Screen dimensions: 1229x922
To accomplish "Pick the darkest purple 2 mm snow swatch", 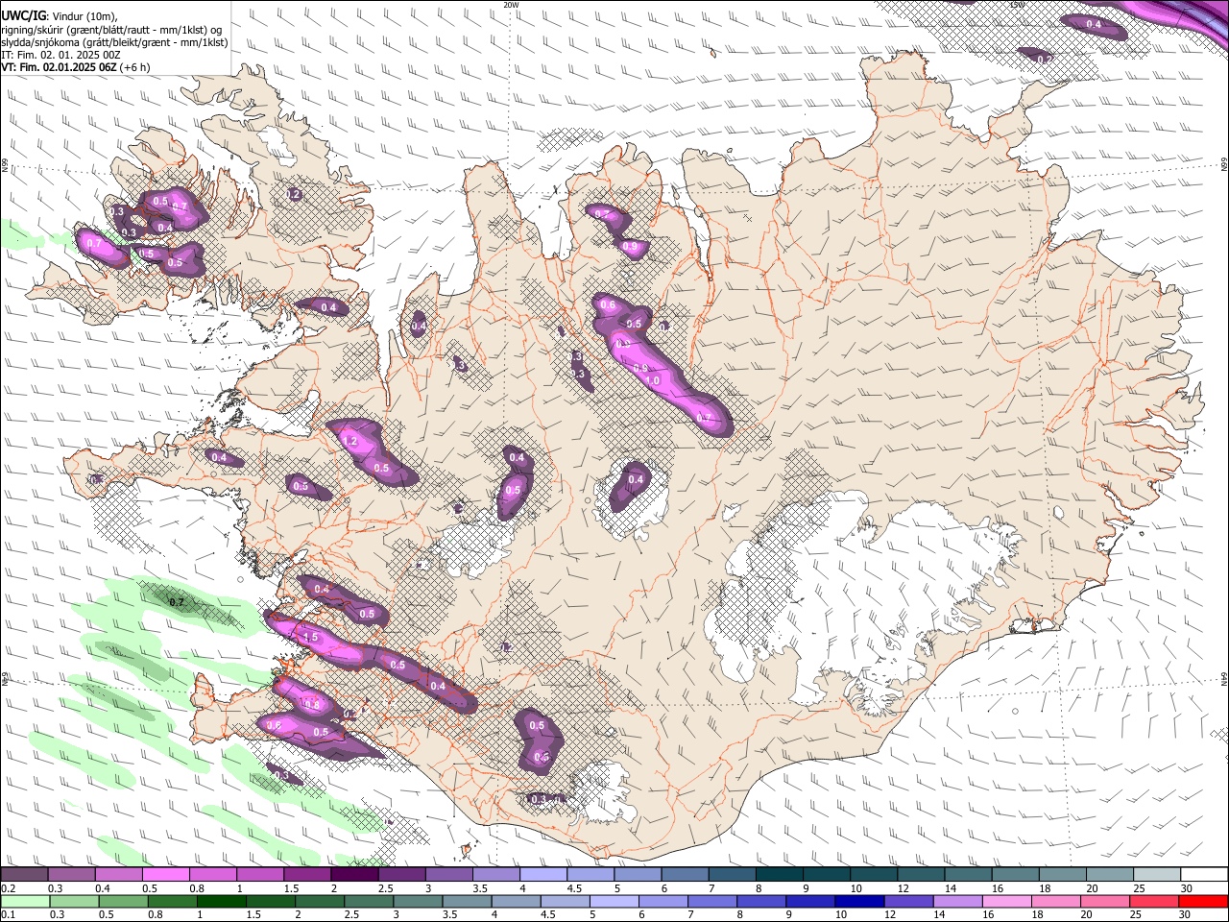I will tap(354, 875).
